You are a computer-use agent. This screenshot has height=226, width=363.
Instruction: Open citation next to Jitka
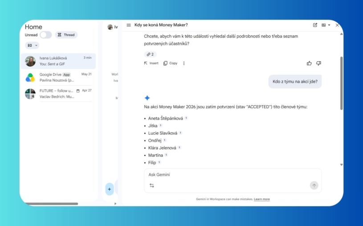pos(160,125)
